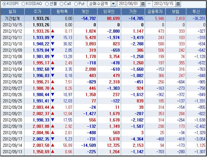Select the KOSDAQ radio button
The height and width of the screenshot is (157, 207).
coord(23,4)
